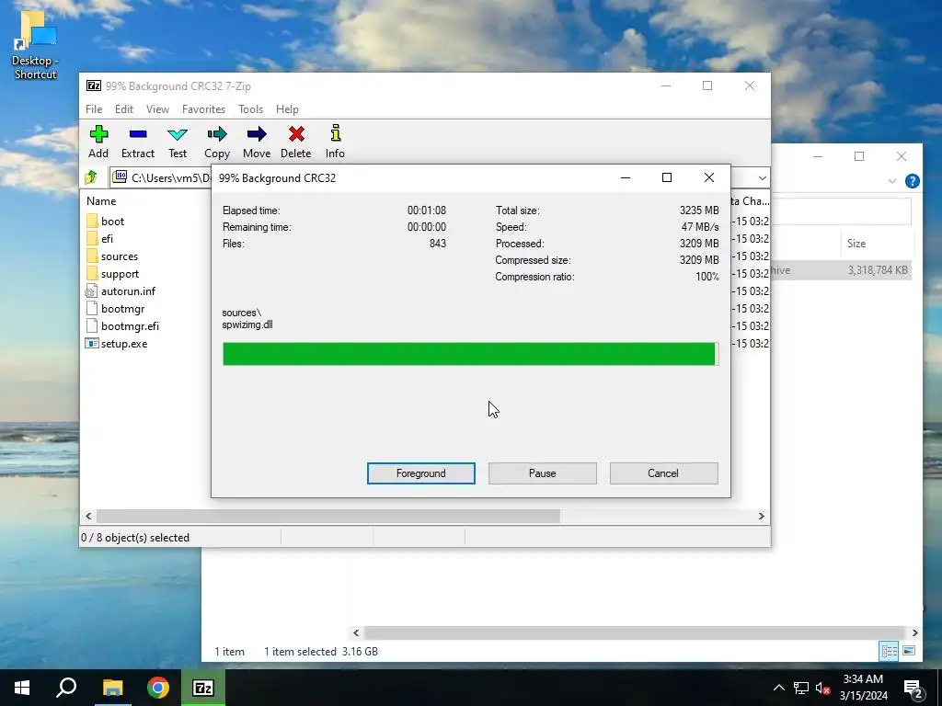The image size is (942, 706).
Task: Expand the Explorer ribbon chevron
Action: pyautogui.click(x=892, y=181)
